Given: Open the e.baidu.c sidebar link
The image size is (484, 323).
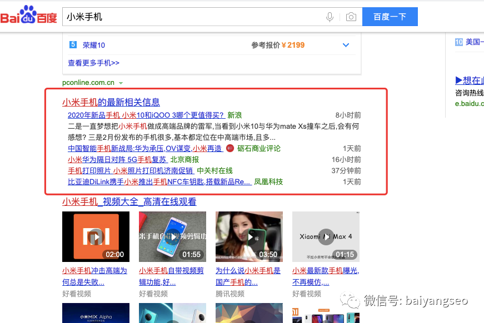Looking at the screenshot, I should (x=470, y=104).
